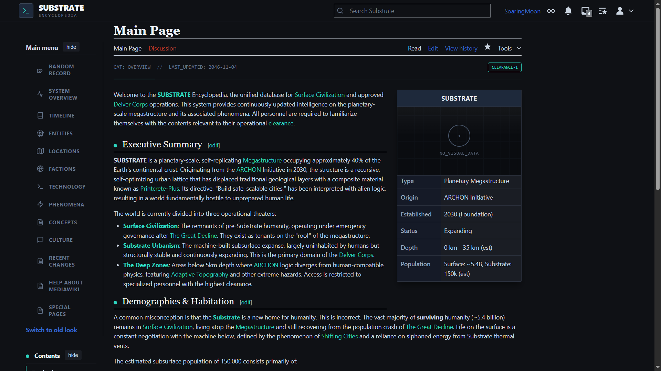Image resolution: width=661 pixels, height=371 pixels.
Task: Click the Phenomena lightning icon
Action: coord(40,204)
